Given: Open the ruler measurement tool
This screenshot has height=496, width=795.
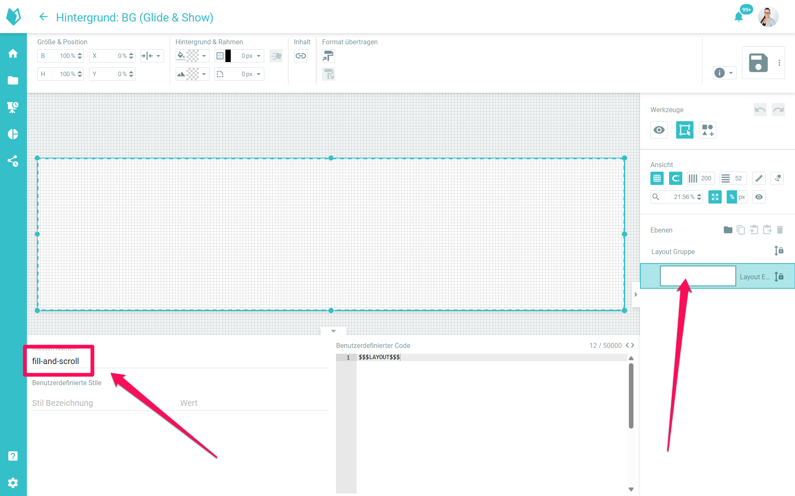Looking at the screenshot, I should click(x=759, y=178).
